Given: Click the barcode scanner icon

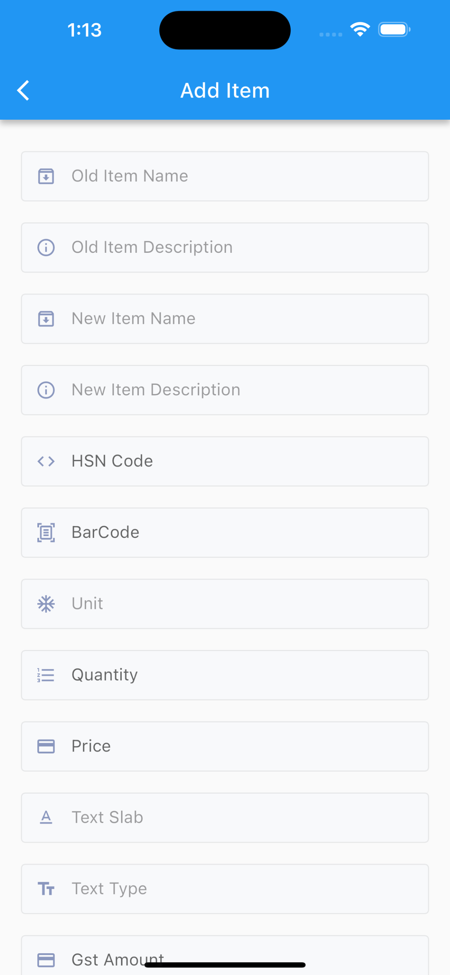Looking at the screenshot, I should [46, 532].
